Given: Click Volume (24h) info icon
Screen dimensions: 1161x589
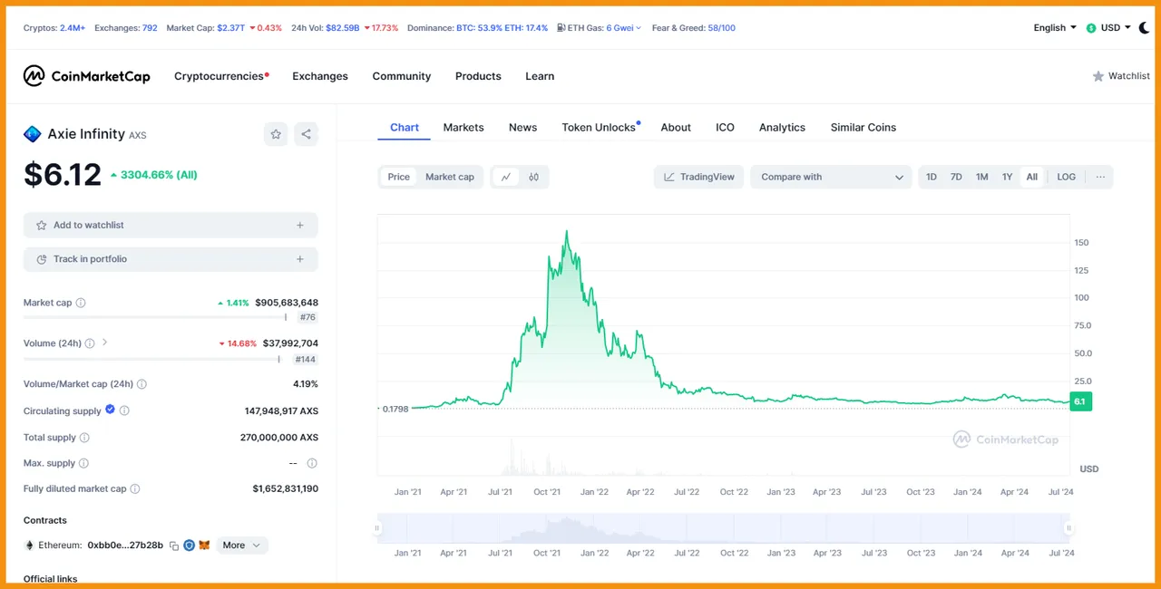Looking at the screenshot, I should [x=90, y=343].
